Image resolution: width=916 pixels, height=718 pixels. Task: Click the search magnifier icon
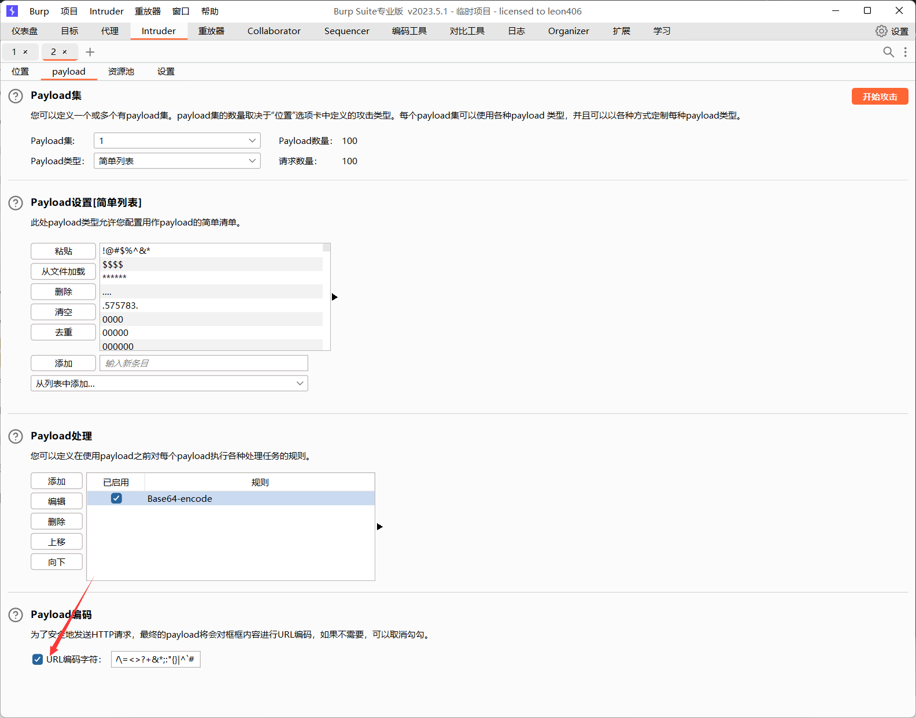[888, 52]
